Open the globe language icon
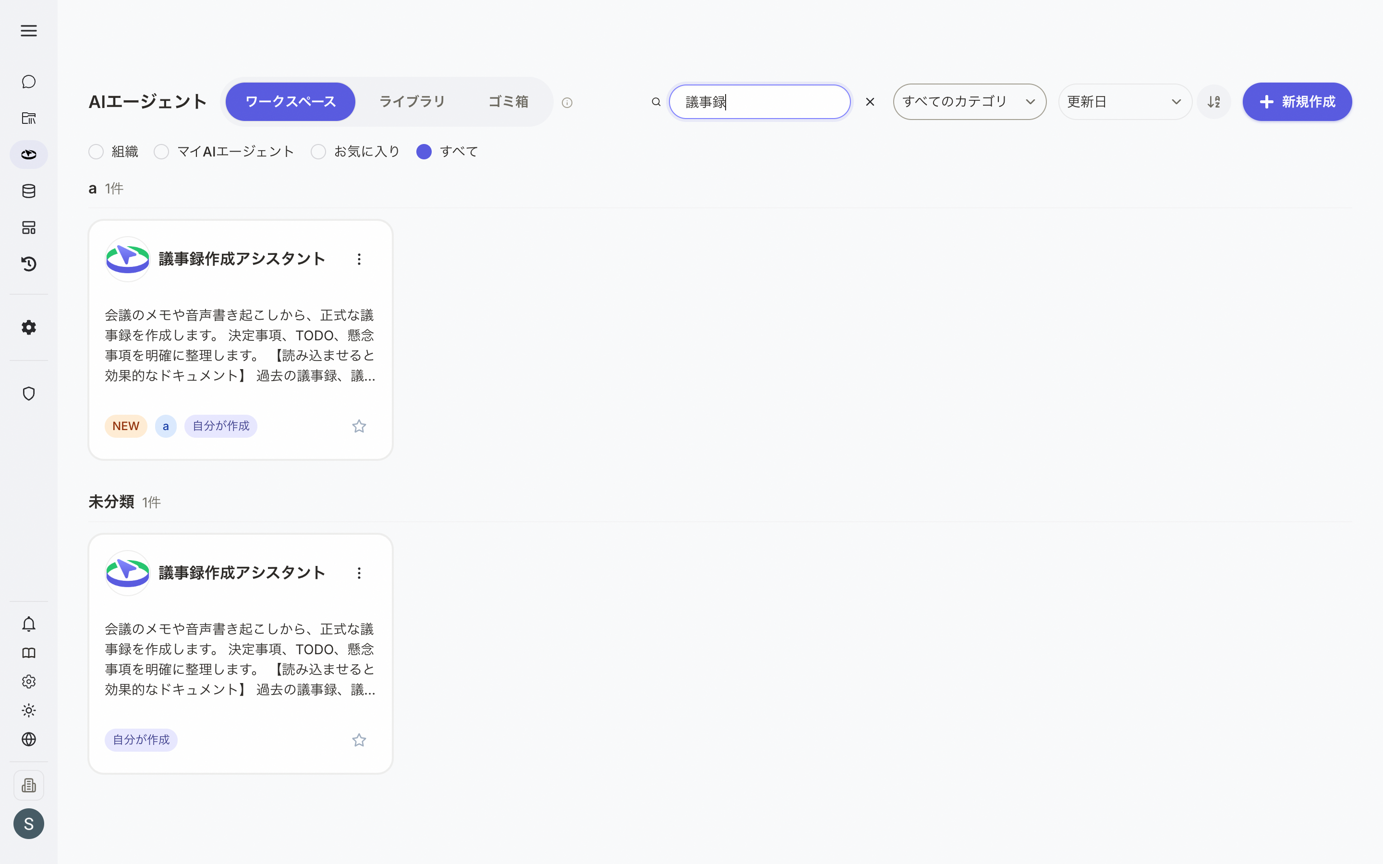The width and height of the screenshot is (1383, 864). click(29, 739)
